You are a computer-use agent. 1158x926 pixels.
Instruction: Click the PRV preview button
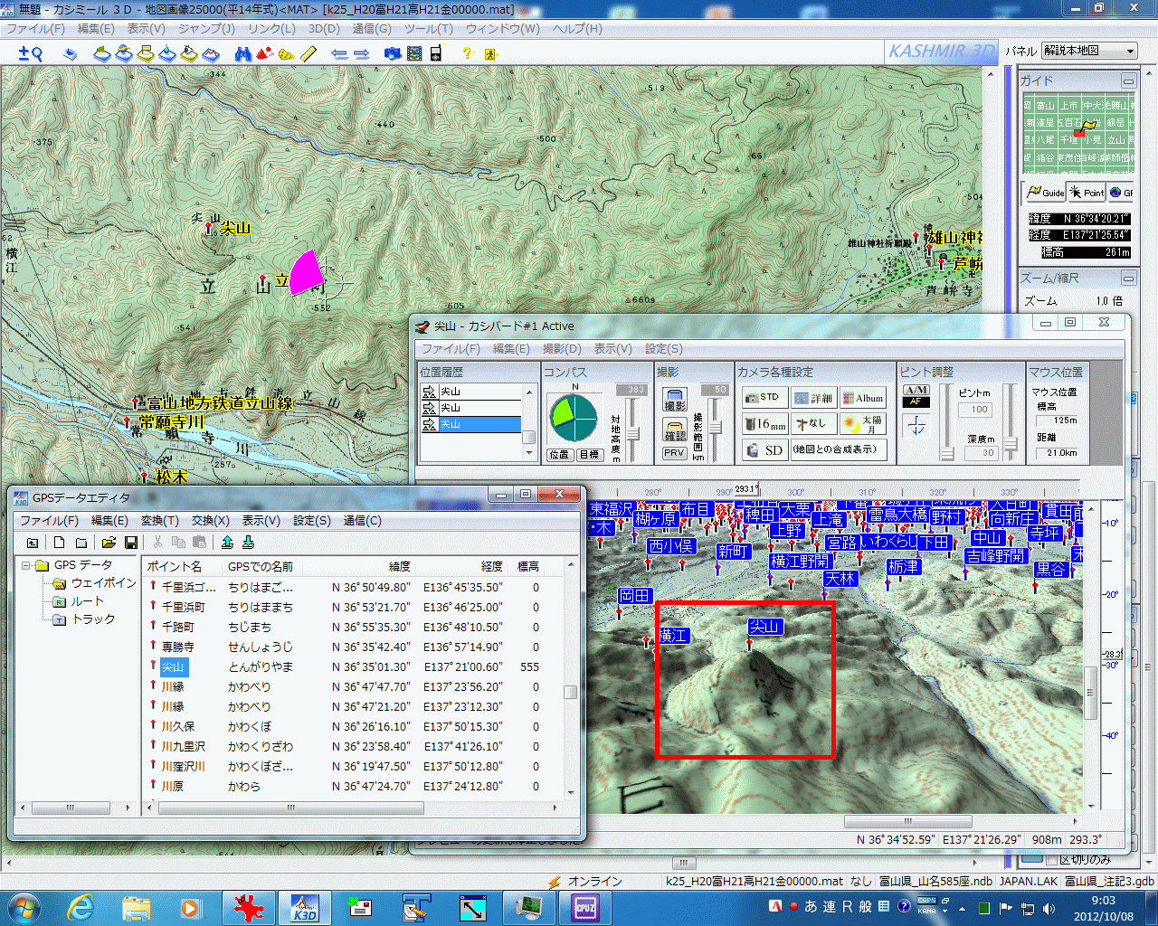(x=675, y=454)
